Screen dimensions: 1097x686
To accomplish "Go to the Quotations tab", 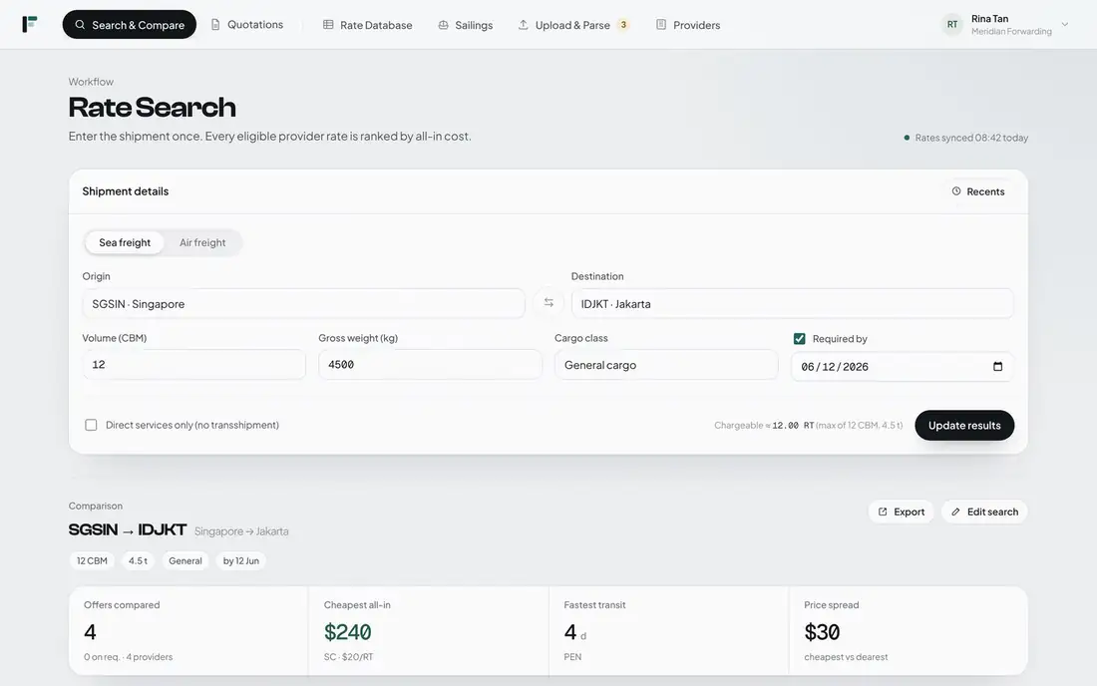I will tap(247, 25).
